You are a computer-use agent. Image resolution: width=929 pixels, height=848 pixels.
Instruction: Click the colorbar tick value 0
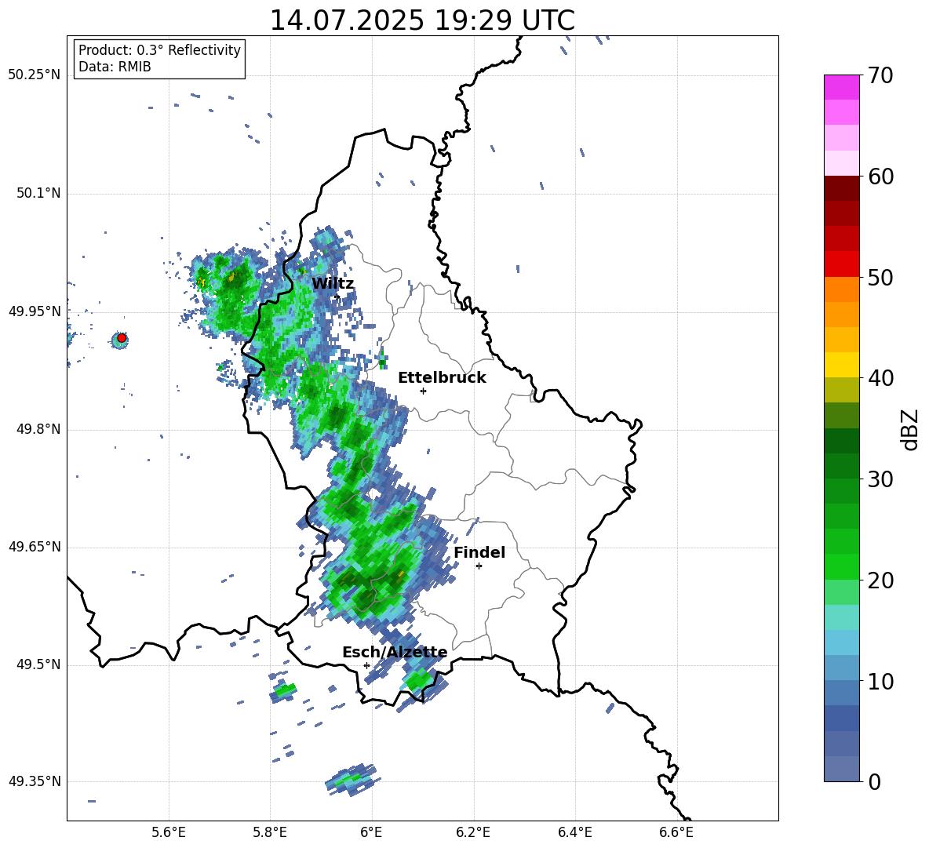pos(874,782)
